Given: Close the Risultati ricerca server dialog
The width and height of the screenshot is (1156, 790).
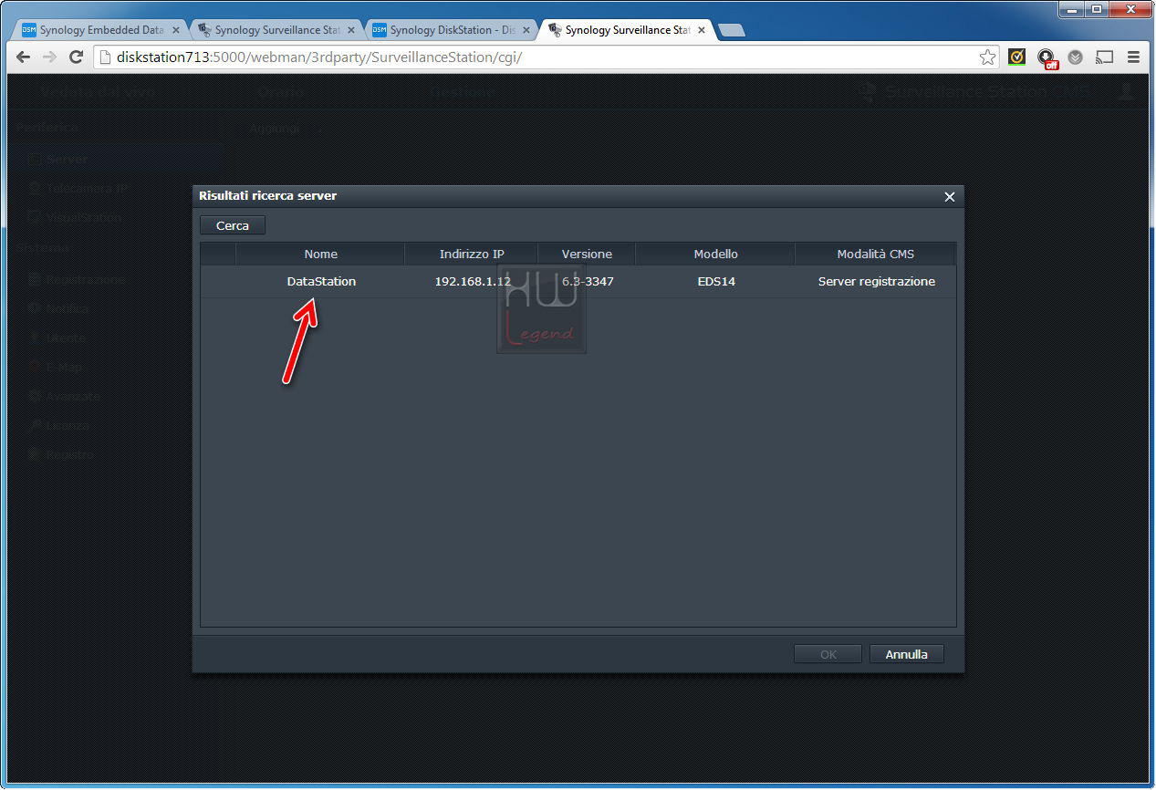Looking at the screenshot, I should [x=950, y=196].
